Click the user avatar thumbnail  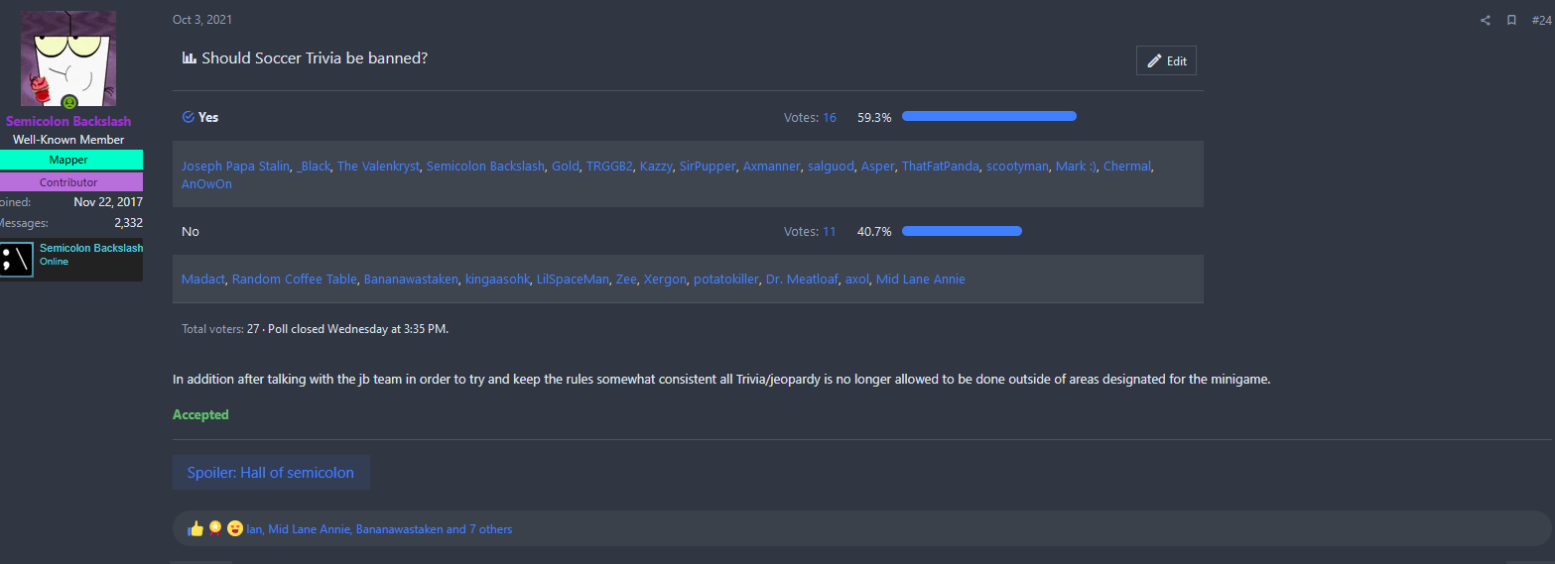point(68,57)
